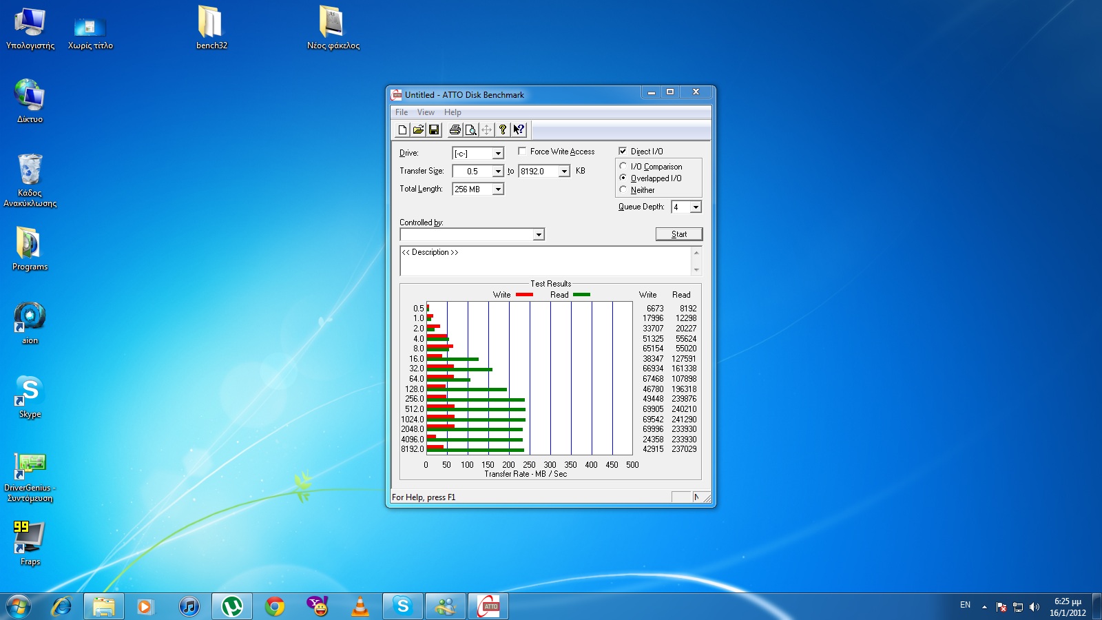
Task: Open the File menu
Action: pyautogui.click(x=402, y=112)
